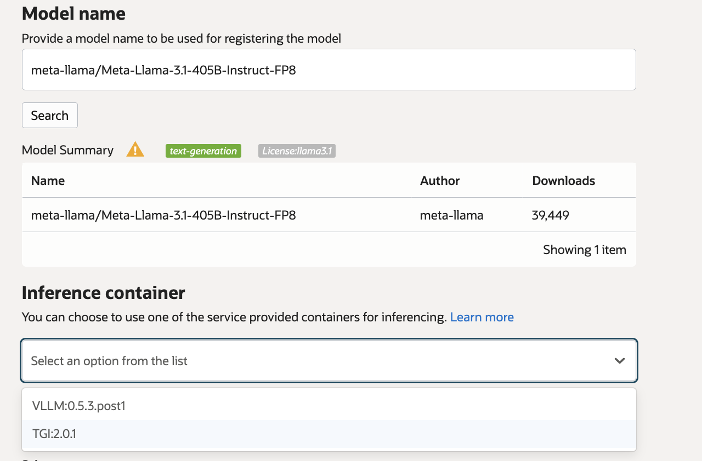Choose the VLLM:0.5.3.post1 container option
Image resolution: width=702 pixels, height=461 pixels.
click(79, 406)
